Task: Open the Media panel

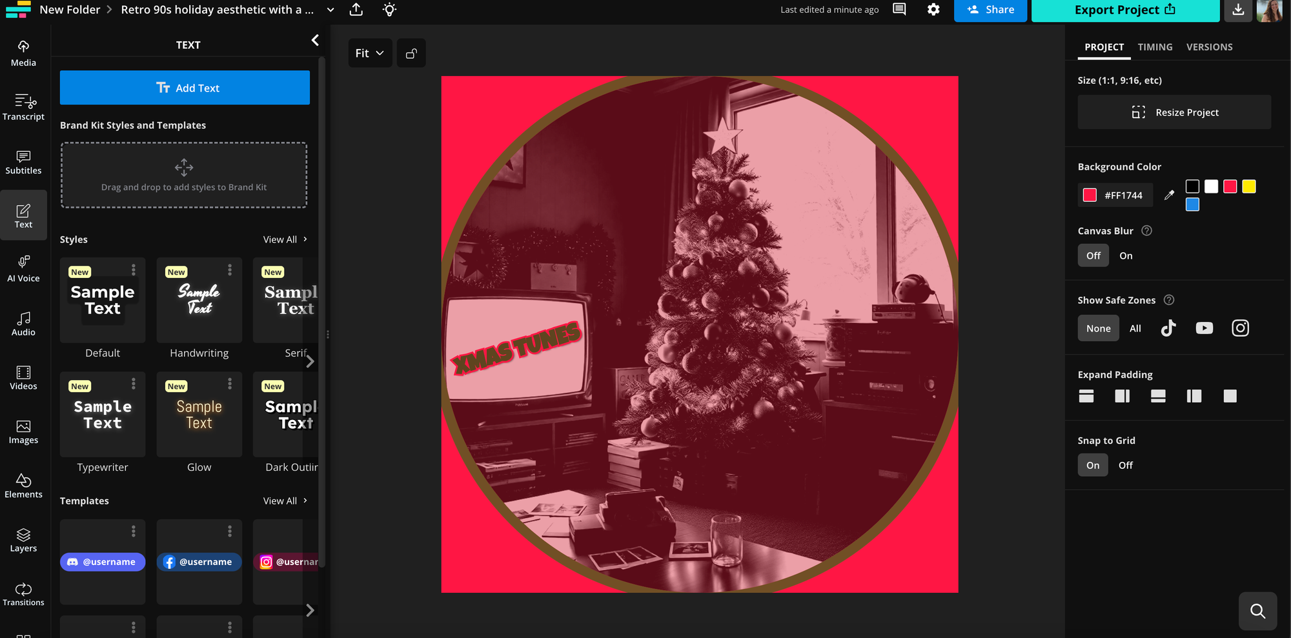Action: pos(23,53)
